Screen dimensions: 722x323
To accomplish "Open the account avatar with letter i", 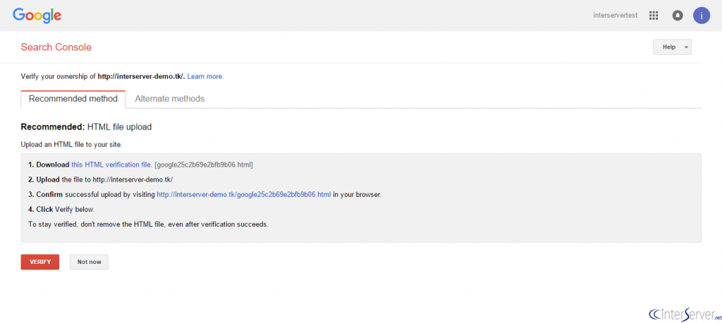I will 702,15.
